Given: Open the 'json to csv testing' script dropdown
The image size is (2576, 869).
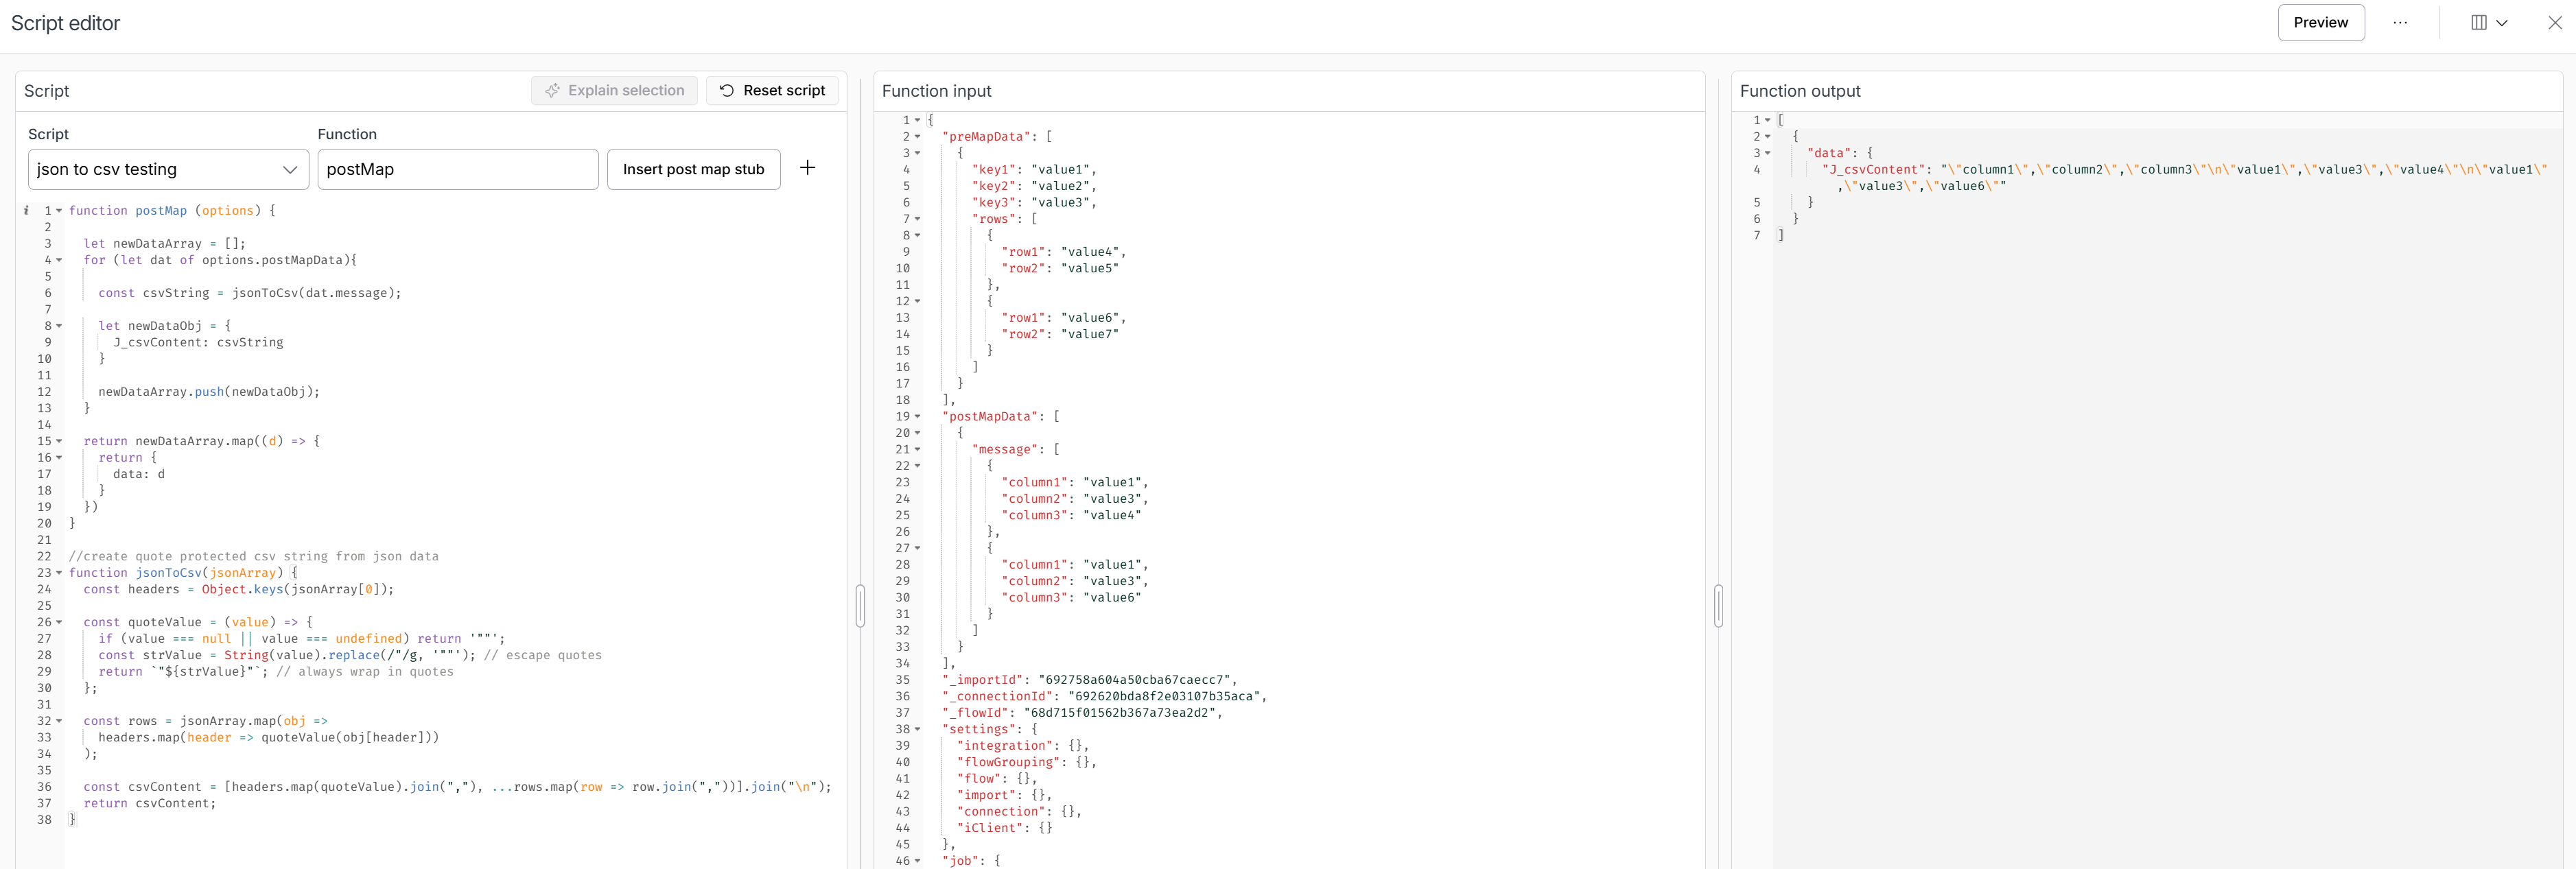Looking at the screenshot, I should [168, 169].
